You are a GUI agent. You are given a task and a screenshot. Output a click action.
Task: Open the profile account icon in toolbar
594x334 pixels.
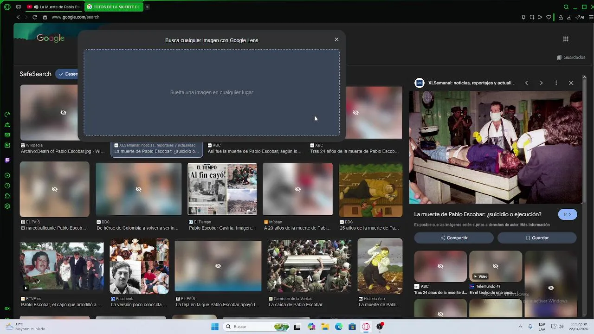click(x=561, y=17)
